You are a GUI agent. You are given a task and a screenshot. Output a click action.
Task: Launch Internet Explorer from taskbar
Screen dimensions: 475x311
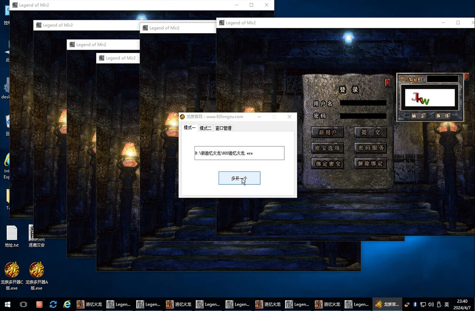(67, 304)
